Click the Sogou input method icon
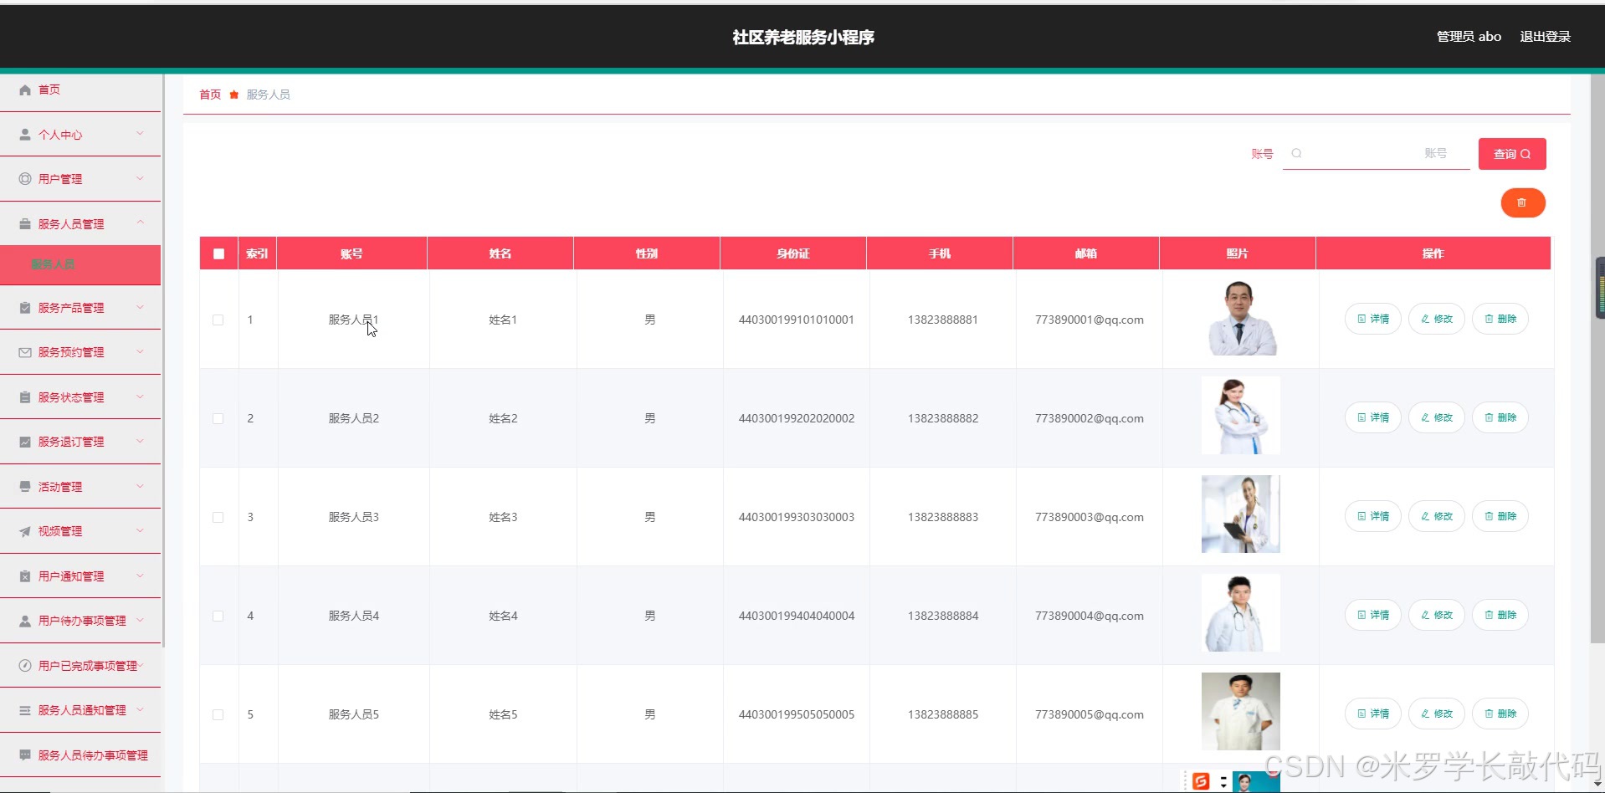 1201,781
